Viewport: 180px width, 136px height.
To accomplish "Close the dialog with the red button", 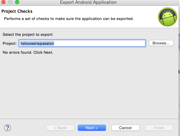I will click(3, 2).
